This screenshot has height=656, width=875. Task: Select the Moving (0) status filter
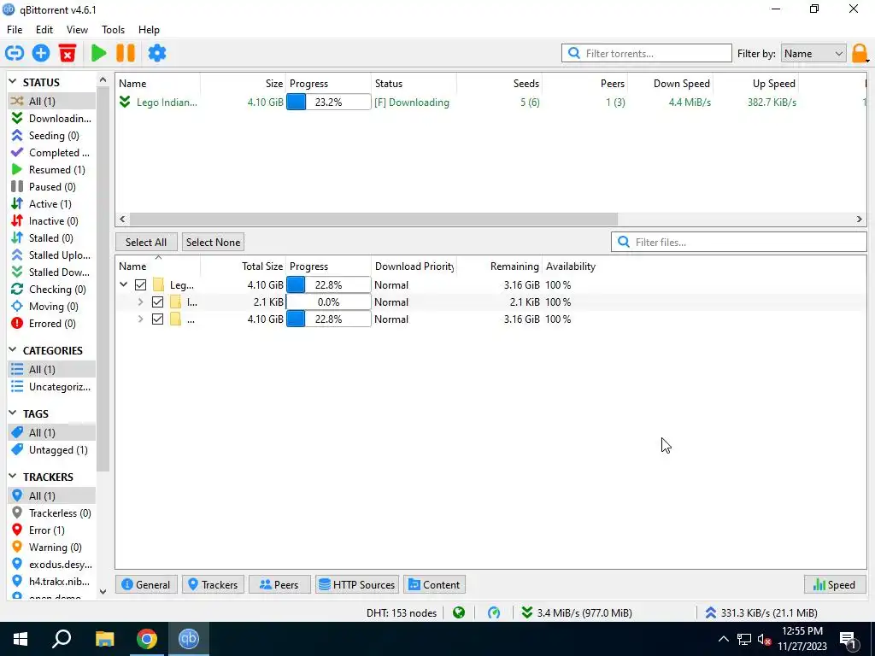[51, 307]
